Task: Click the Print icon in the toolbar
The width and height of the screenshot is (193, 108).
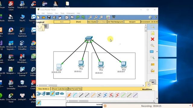Action: (x=54, y=17)
